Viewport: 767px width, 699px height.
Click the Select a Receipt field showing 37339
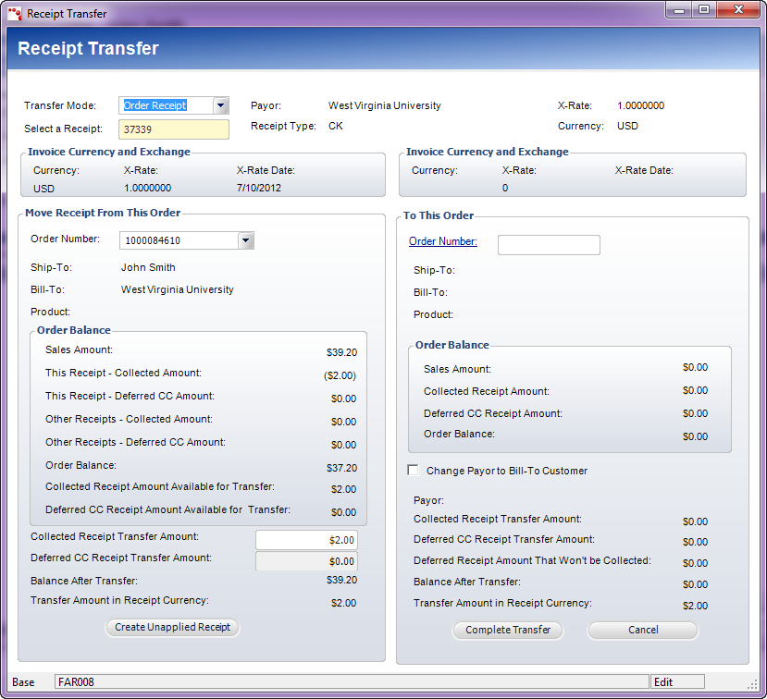pyautogui.click(x=173, y=129)
